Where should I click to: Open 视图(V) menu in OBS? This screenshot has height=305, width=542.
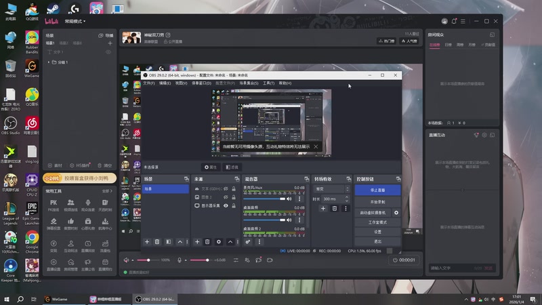[181, 83]
